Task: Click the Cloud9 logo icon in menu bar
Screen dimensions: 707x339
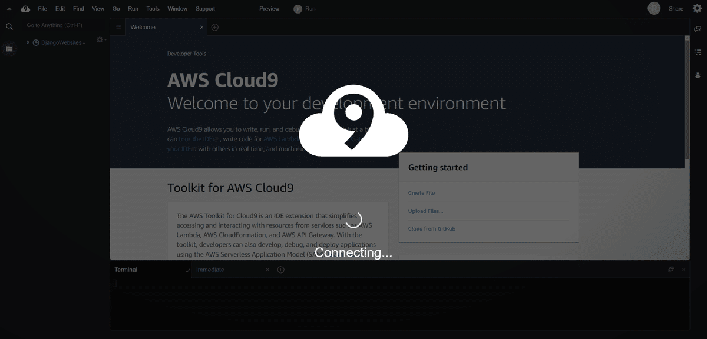Action: coord(25,9)
